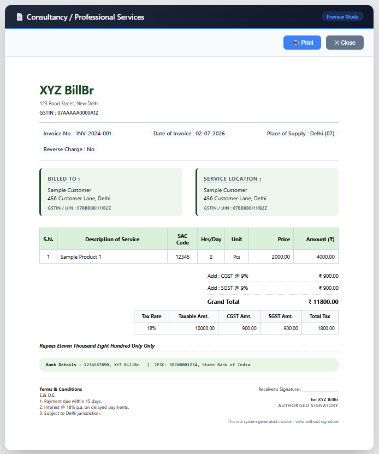Click the 'Date of Invoice : 02-07-2026' pill
379x454 pixels.
point(189,134)
